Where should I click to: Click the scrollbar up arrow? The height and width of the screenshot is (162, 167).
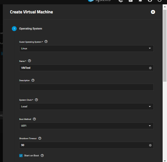(x=165, y=7)
